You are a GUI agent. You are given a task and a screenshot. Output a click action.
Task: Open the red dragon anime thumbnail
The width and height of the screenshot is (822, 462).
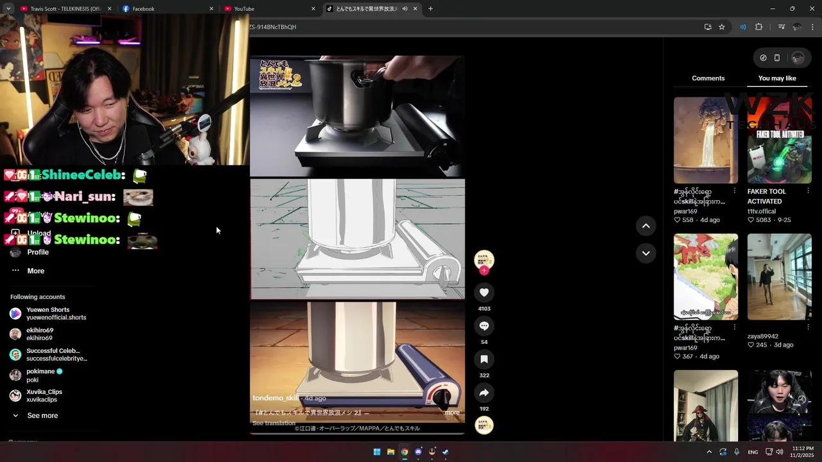[706, 277]
